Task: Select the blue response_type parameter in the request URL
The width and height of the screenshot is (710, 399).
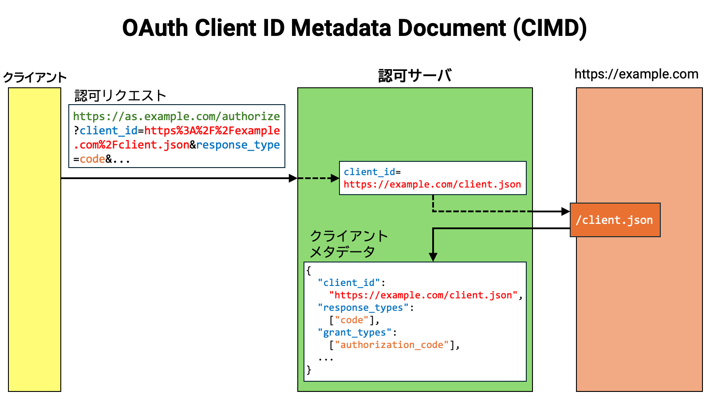Action: pos(238,145)
